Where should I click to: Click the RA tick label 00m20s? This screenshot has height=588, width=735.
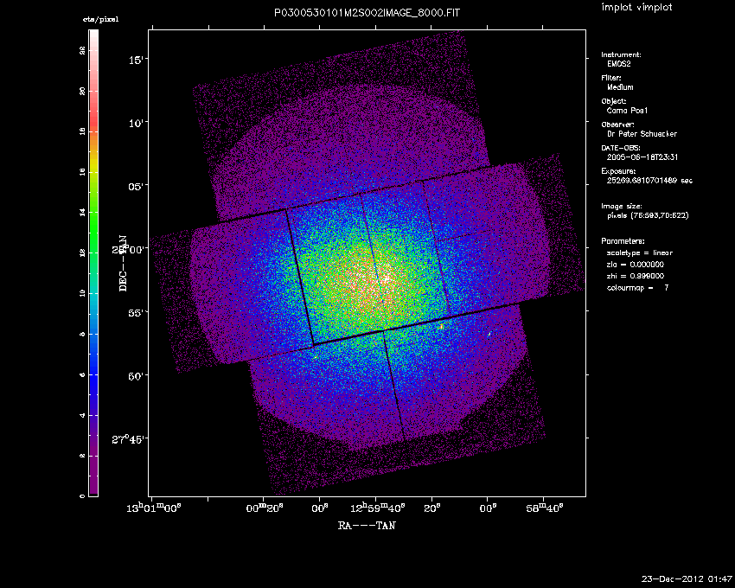[x=265, y=508]
